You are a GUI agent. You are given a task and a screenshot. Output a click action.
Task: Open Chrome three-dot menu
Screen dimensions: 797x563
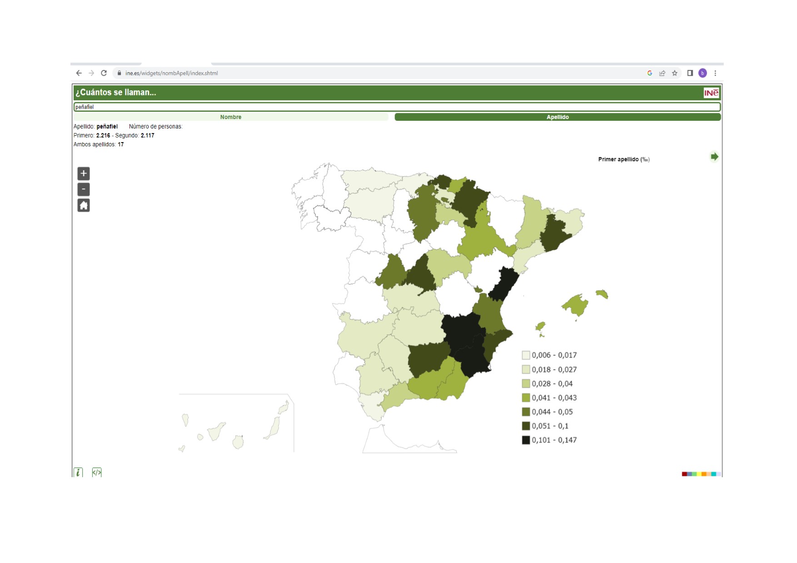pyautogui.click(x=715, y=73)
